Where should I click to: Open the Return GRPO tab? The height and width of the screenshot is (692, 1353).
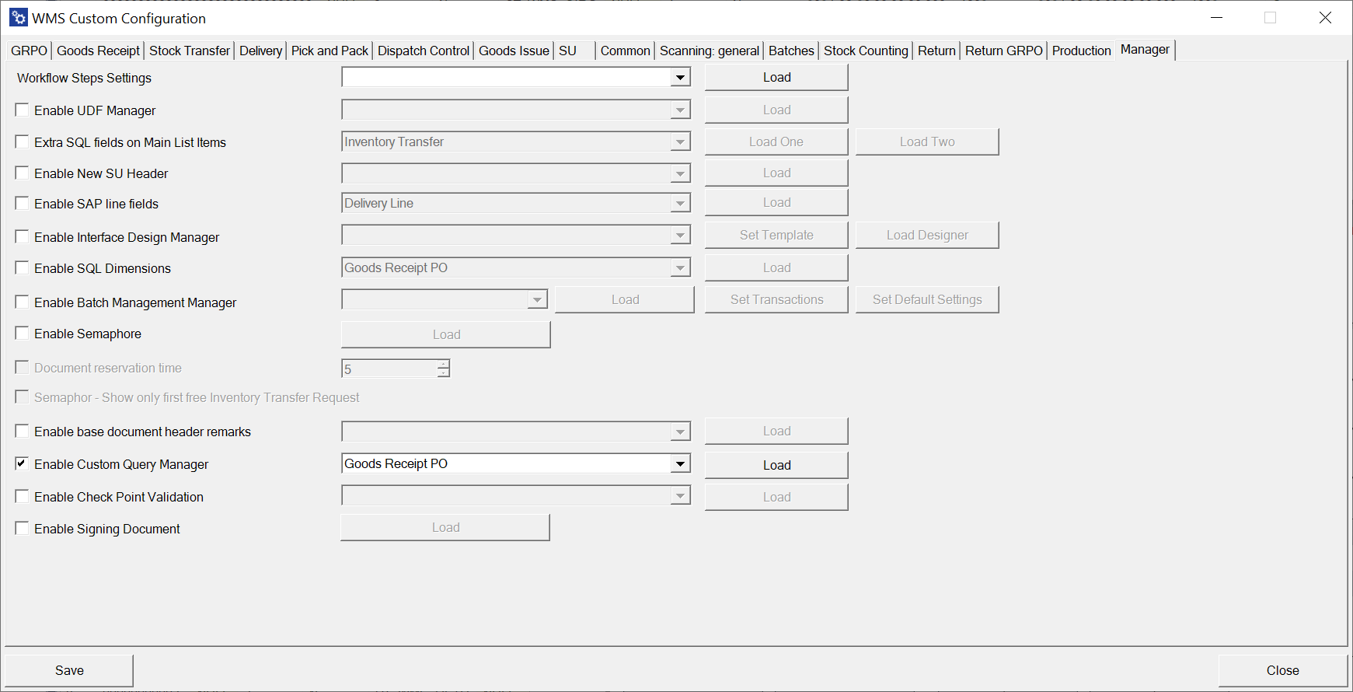1004,51
